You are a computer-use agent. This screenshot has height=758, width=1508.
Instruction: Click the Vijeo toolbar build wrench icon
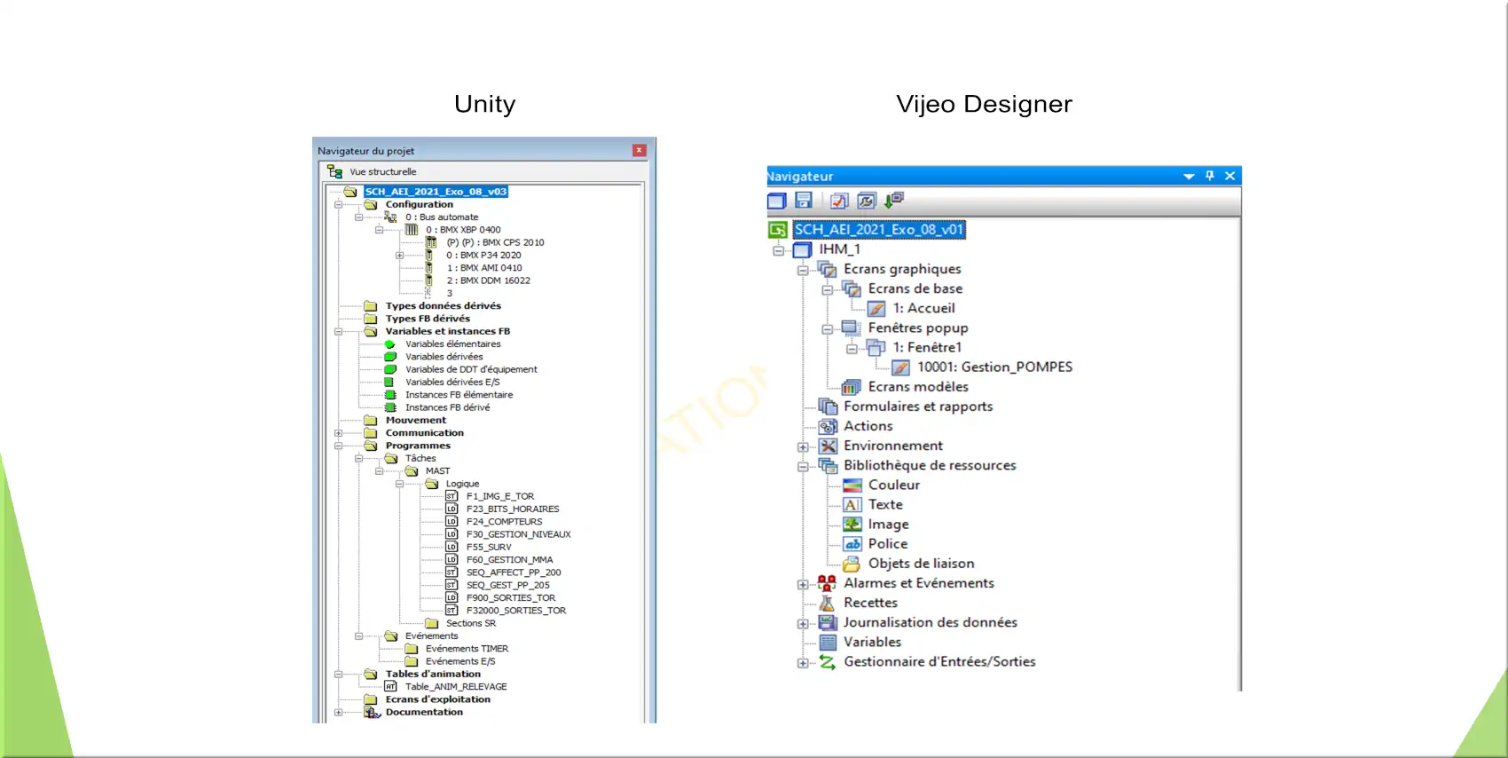click(x=867, y=201)
